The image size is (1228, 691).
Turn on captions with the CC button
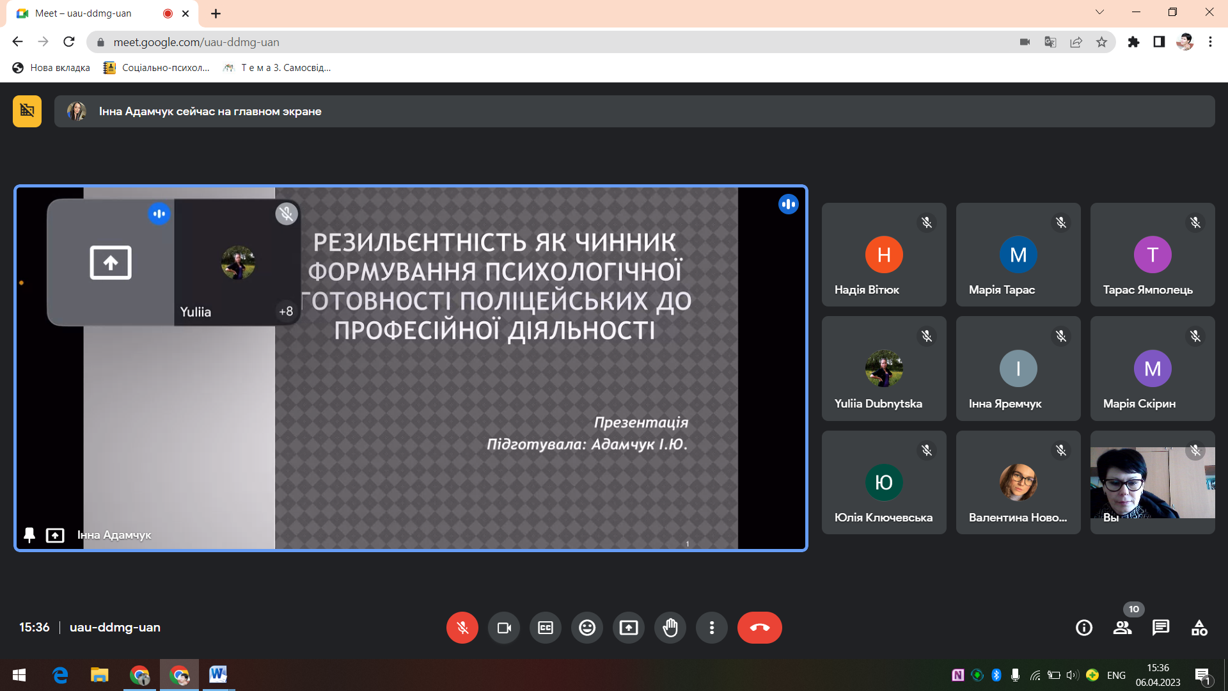(546, 628)
